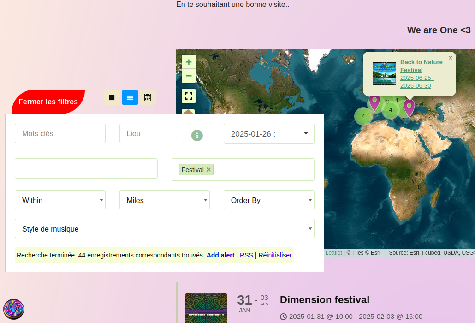
Task: Focus the 'Lieu' location field
Action: 152,133
